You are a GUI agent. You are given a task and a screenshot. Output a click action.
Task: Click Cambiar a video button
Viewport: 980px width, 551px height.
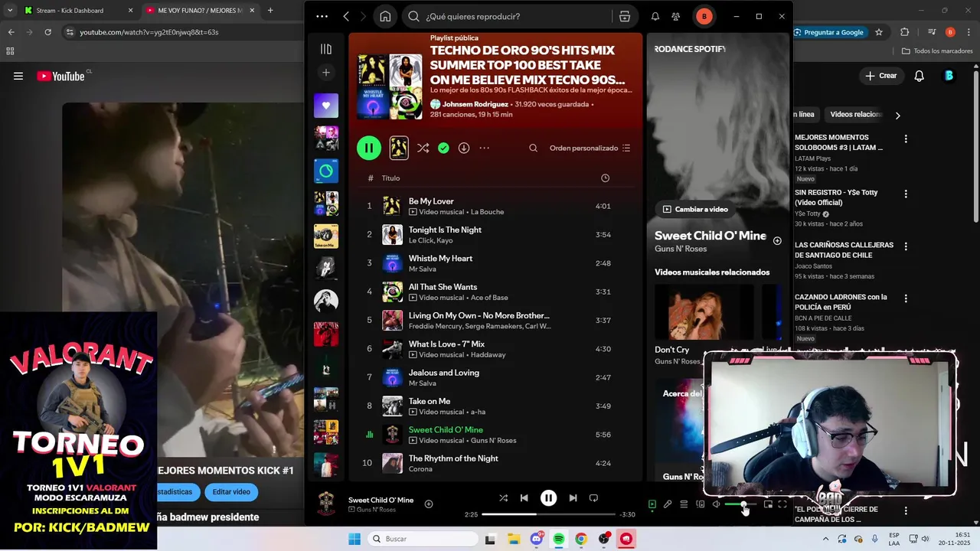click(695, 209)
